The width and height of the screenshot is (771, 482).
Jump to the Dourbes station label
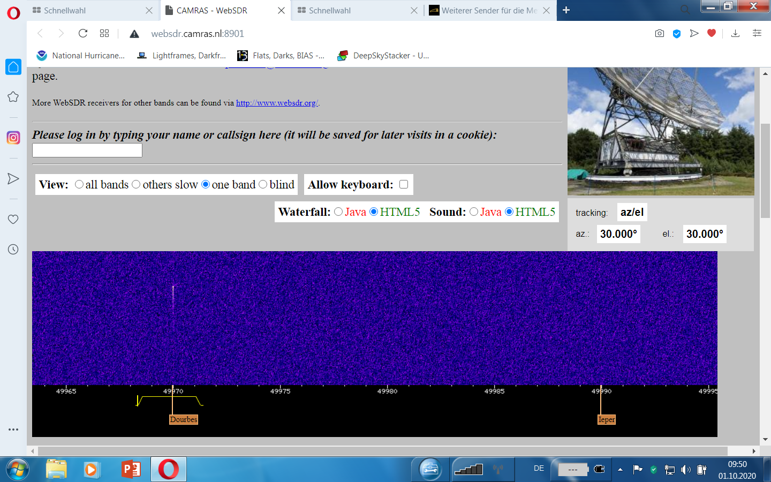tap(184, 419)
